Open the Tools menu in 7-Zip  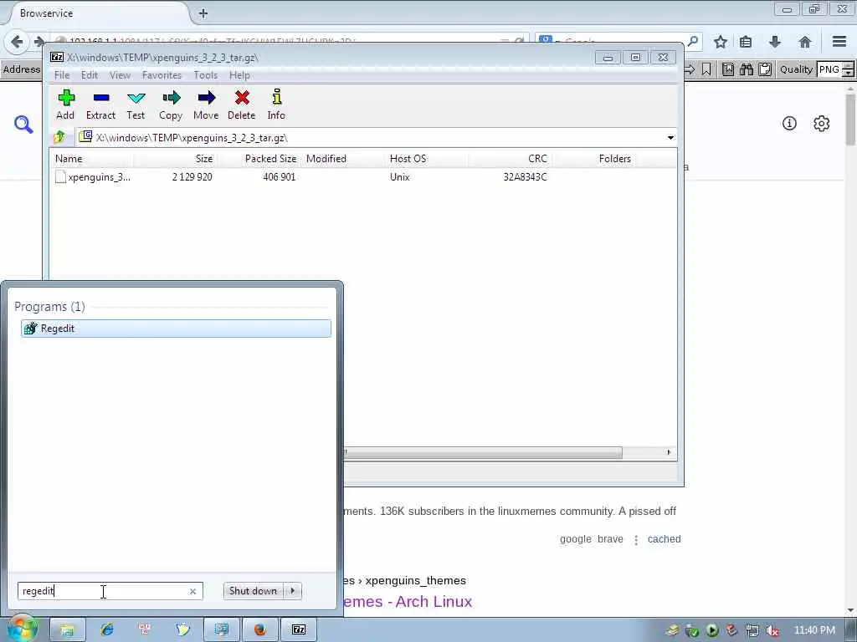[x=206, y=75]
